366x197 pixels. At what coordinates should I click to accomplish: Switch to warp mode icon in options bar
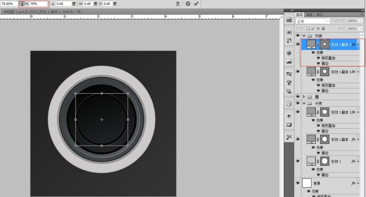click(178, 4)
